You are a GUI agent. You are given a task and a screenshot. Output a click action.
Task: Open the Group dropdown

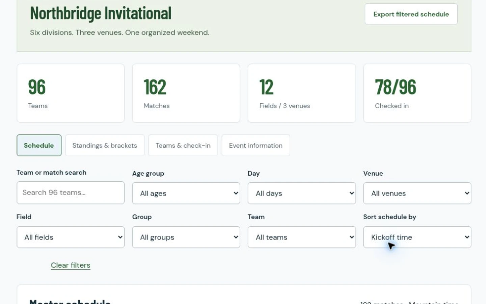coord(186,237)
